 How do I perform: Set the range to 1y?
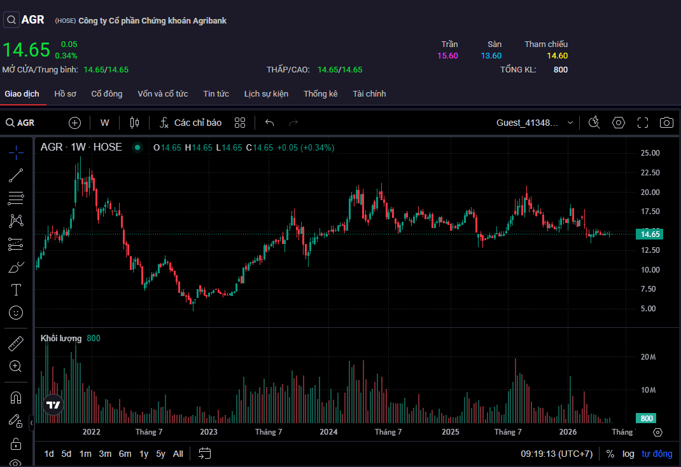pyautogui.click(x=144, y=454)
